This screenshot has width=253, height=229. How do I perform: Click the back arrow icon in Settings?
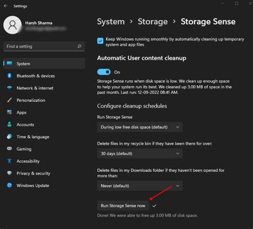(6, 6)
